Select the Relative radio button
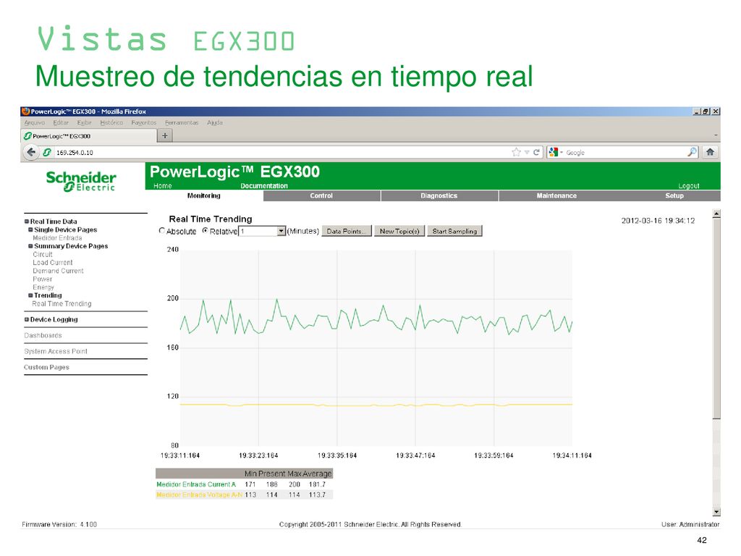This screenshot has width=741, height=556. (205, 231)
